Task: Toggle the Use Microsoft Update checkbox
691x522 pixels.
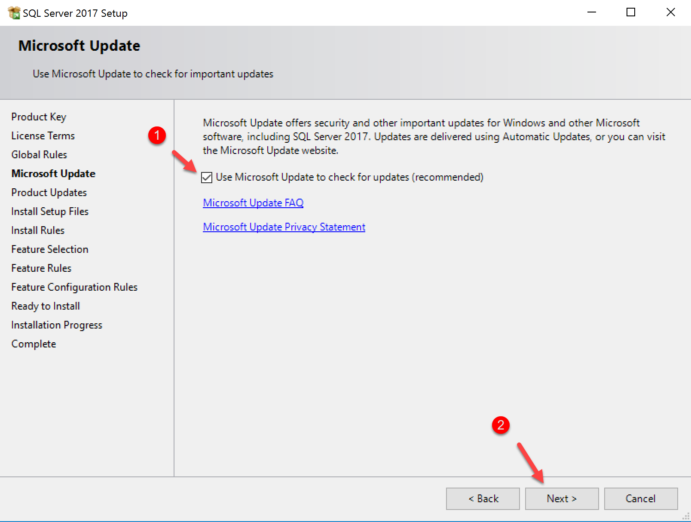Action: coord(207,177)
